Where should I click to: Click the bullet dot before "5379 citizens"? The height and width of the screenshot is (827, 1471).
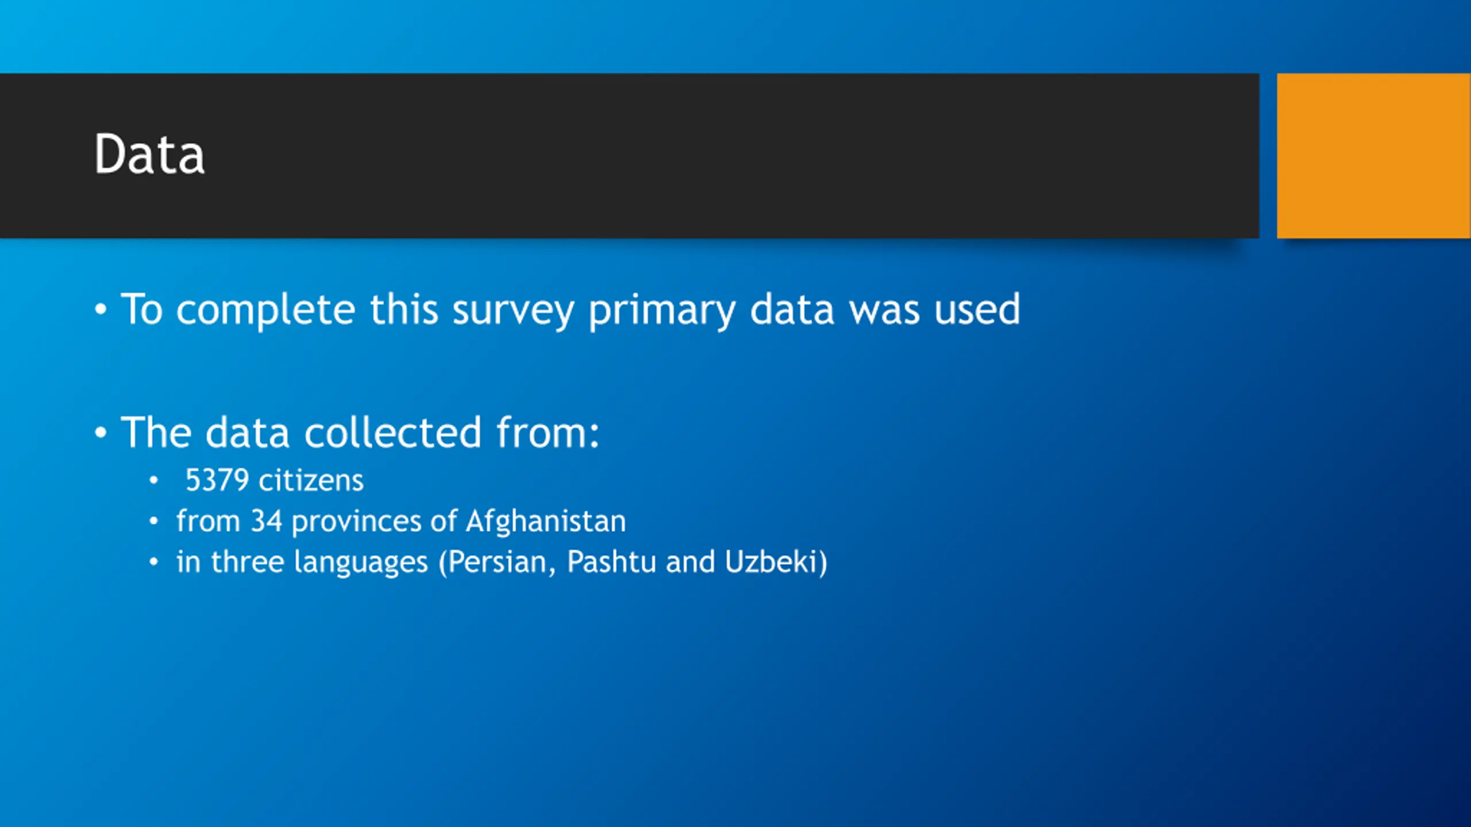coord(153,480)
